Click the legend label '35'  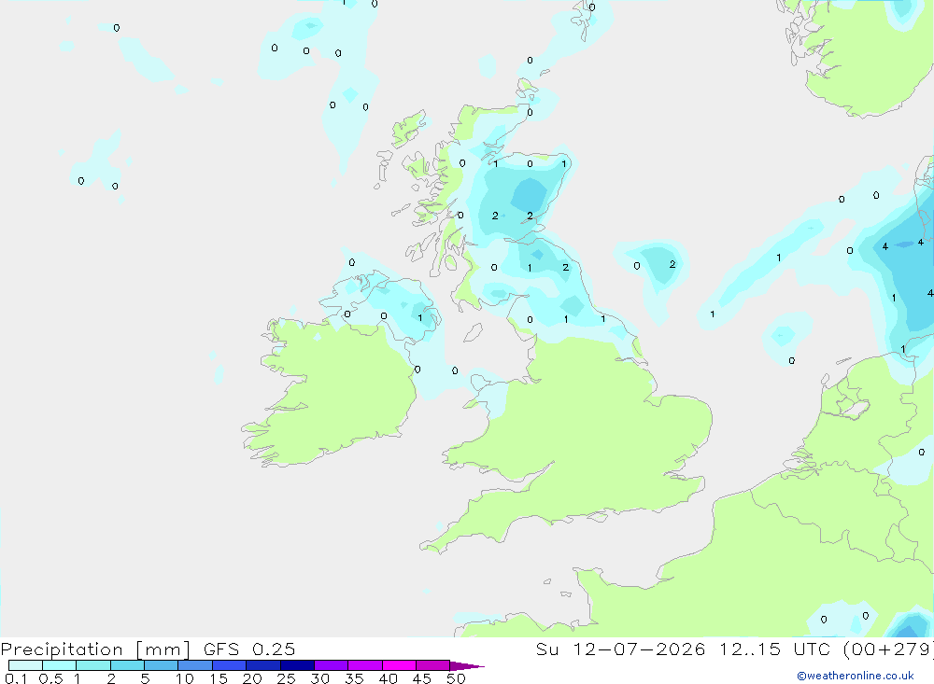click(x=354, y=678)
